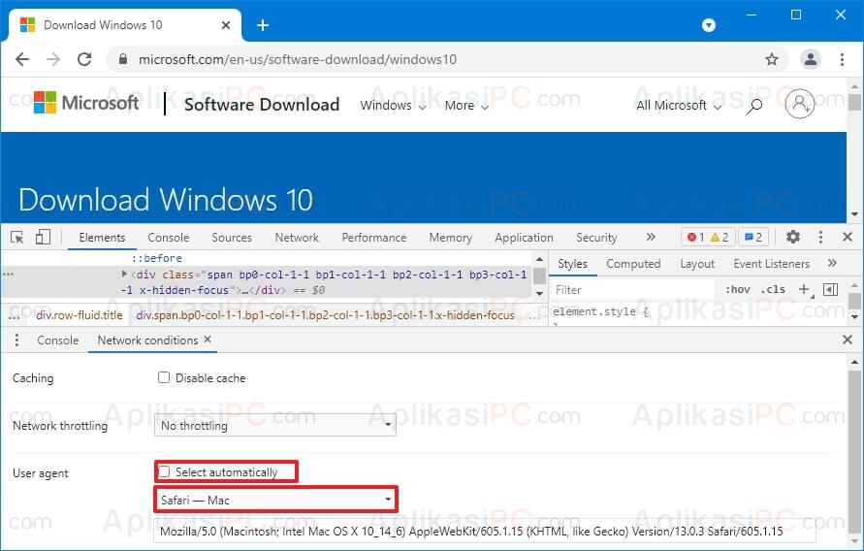The image size is (864, 551).
Task: Switch to the Memory panel tab
Action: pyautogui.click(x=450, y=238)
